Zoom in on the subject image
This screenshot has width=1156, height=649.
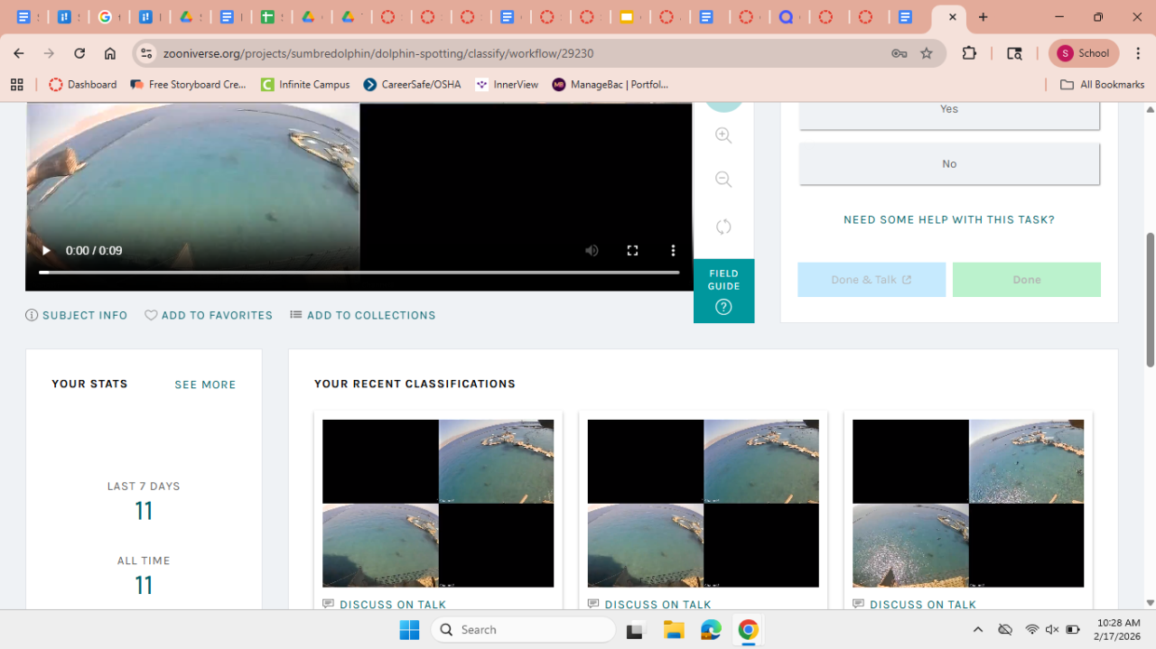pyautogui.click(x=723, y=135)
